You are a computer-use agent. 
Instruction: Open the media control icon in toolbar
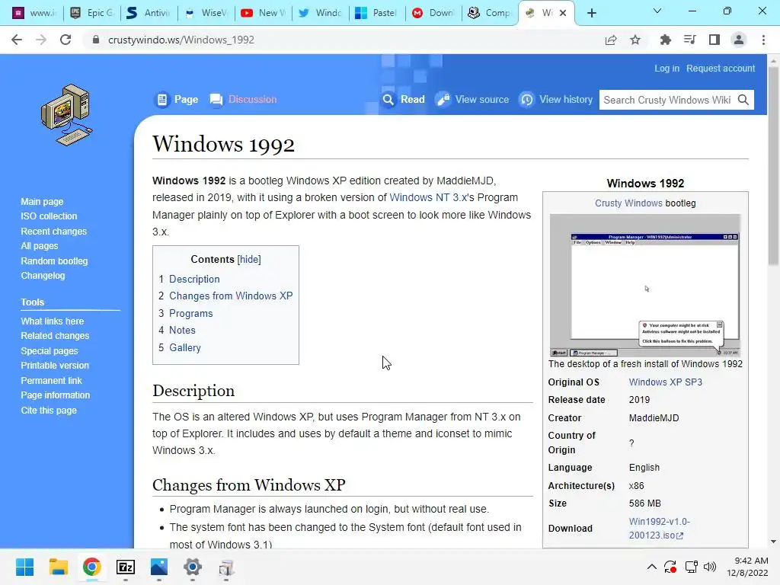[689, 40]
